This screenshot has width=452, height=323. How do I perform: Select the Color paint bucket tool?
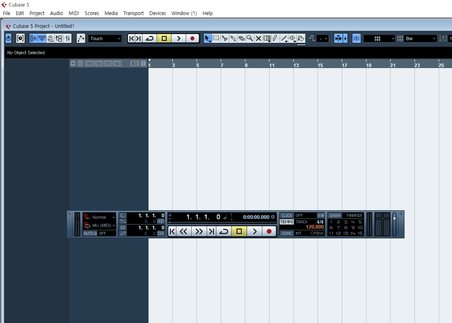(x=301, y=38)
